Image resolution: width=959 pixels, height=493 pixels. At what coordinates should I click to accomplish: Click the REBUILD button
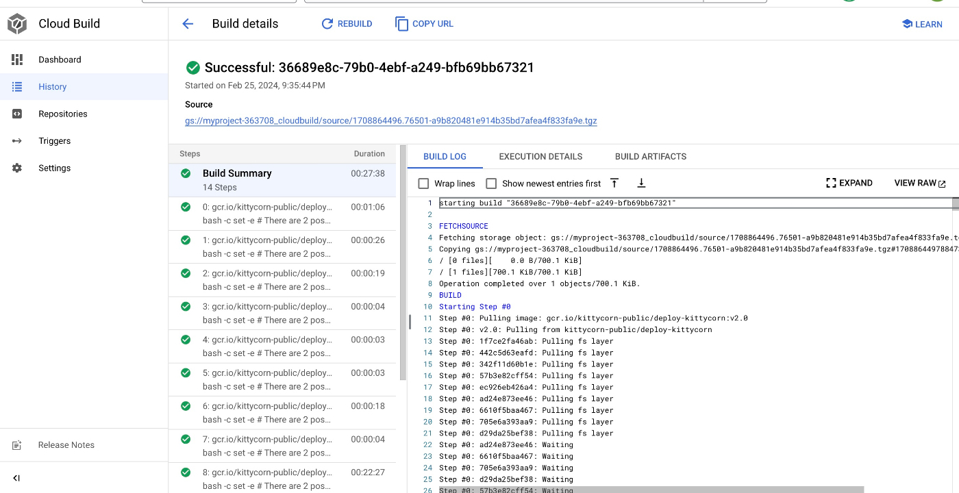[347, 24]
